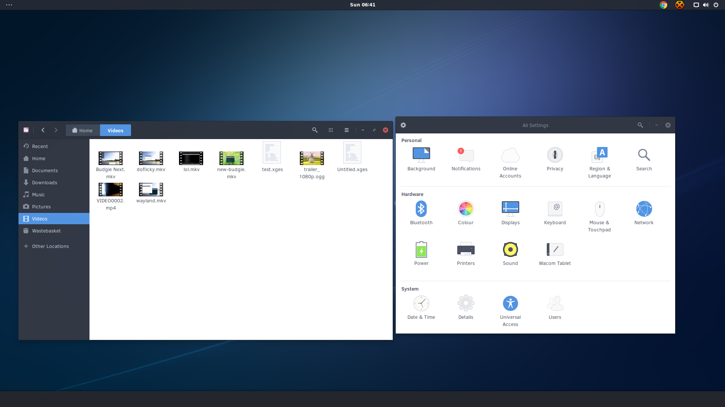Open Notifications settings
725x407 pixels.
[466, 159]
